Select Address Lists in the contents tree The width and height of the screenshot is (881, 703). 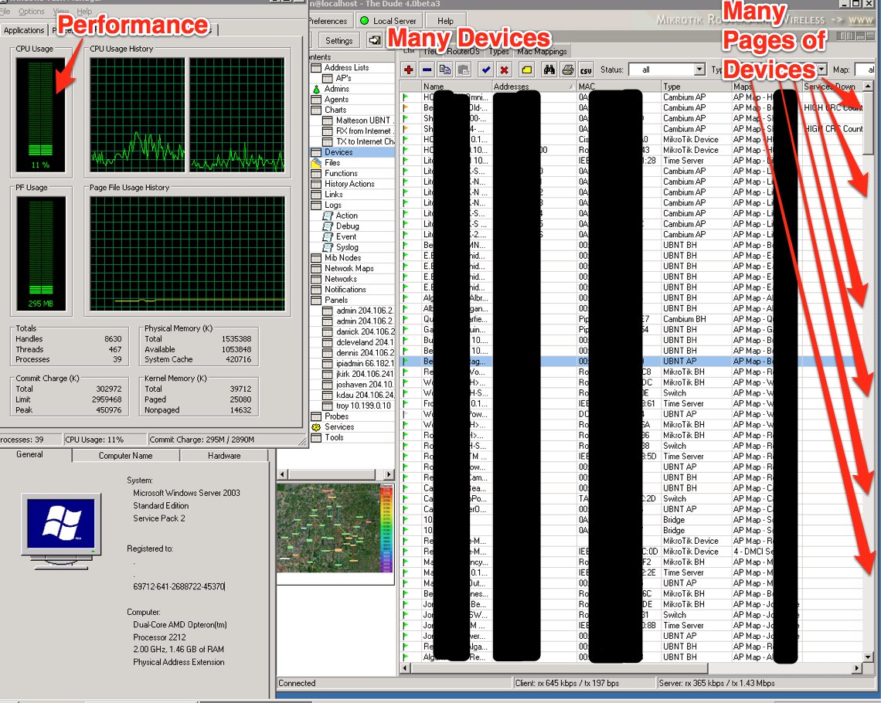point(347,67)
